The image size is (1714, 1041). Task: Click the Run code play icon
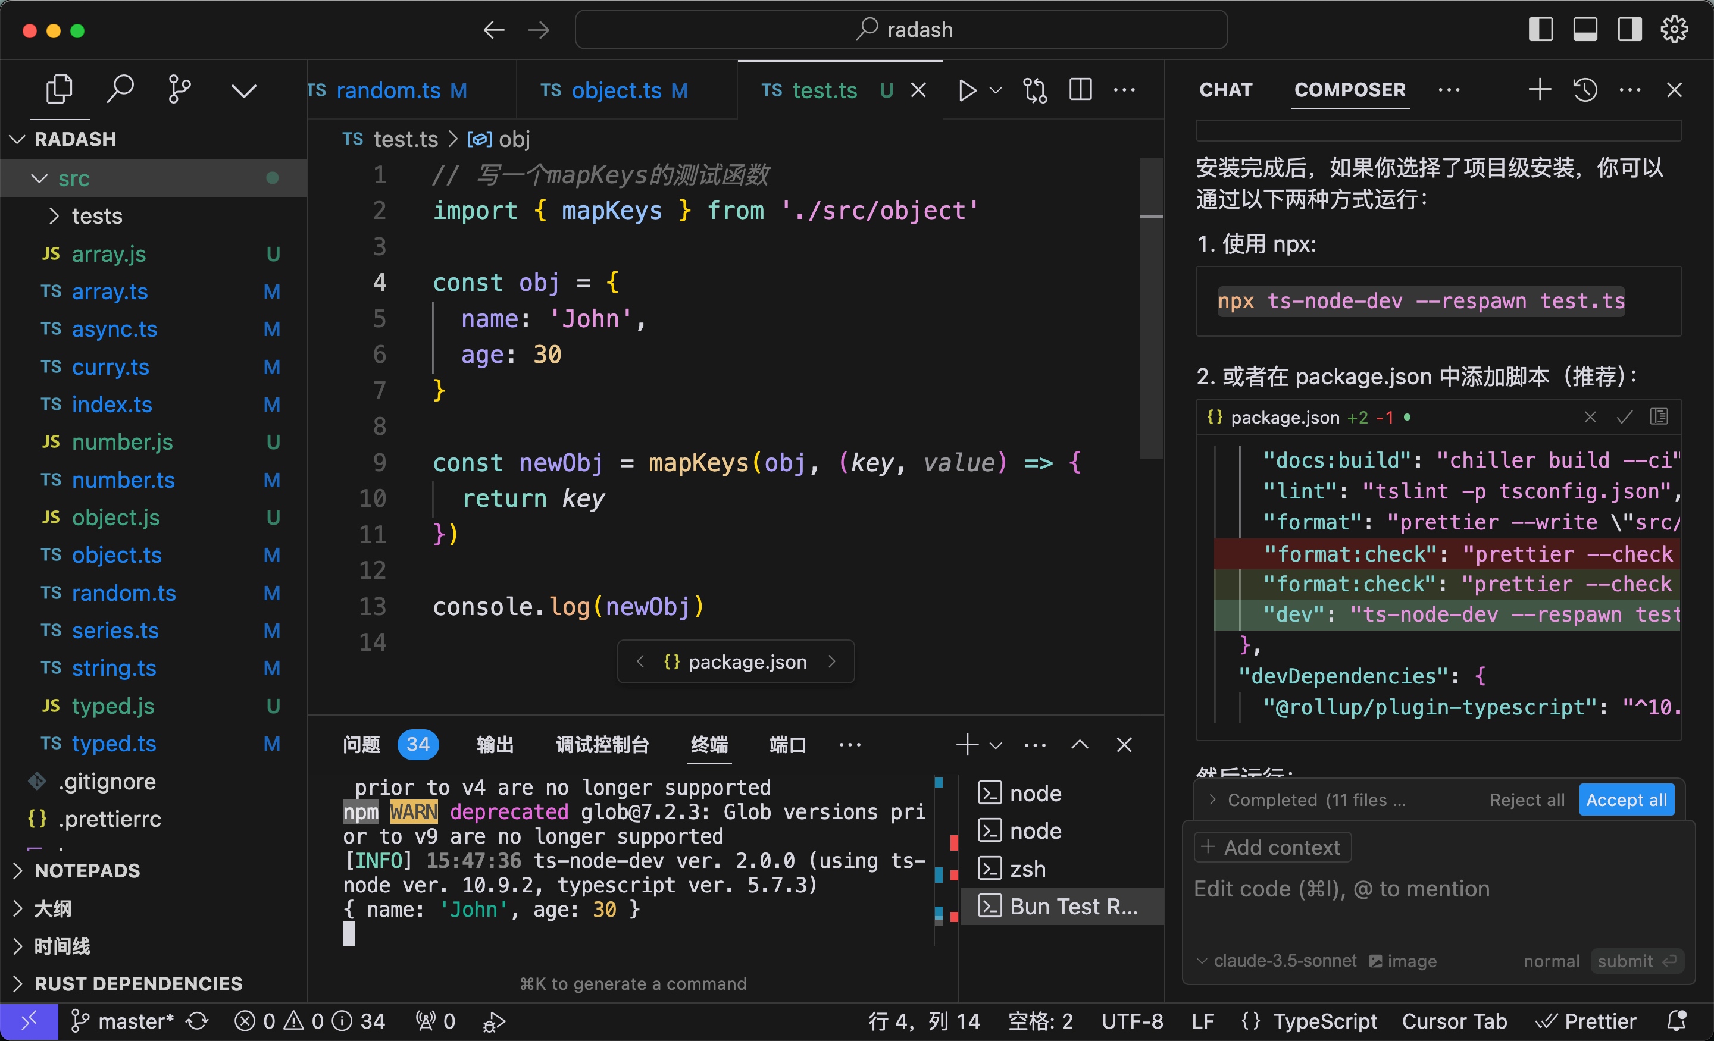tap(967, 90)
